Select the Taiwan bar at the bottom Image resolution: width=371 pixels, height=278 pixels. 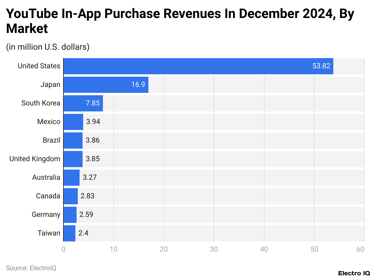click(x=69, y=233)
